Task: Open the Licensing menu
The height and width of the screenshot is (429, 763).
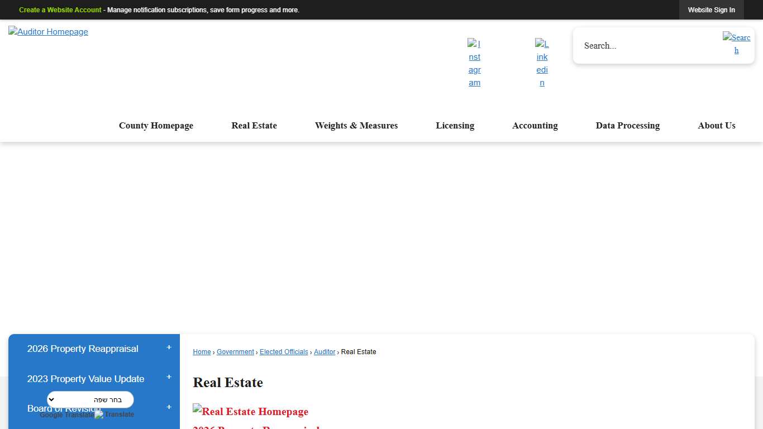Action: (x=455, y=126)
